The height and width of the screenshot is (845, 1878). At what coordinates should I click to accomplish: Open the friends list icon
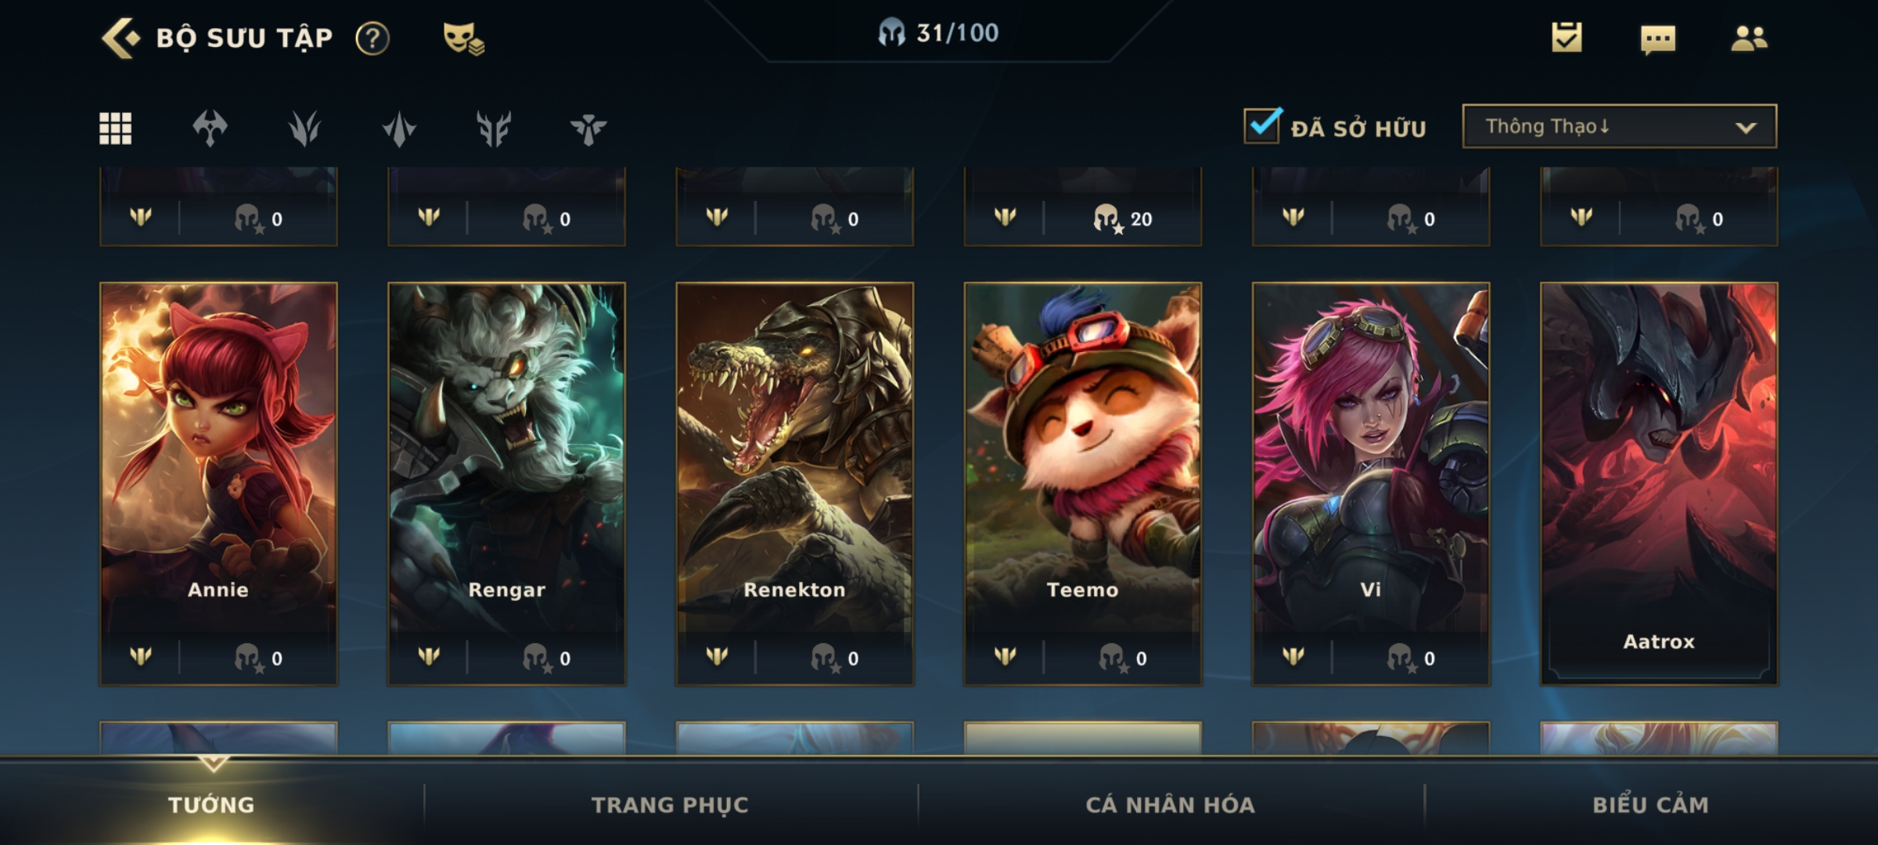pyautogui.click(x=1749, y=38)
